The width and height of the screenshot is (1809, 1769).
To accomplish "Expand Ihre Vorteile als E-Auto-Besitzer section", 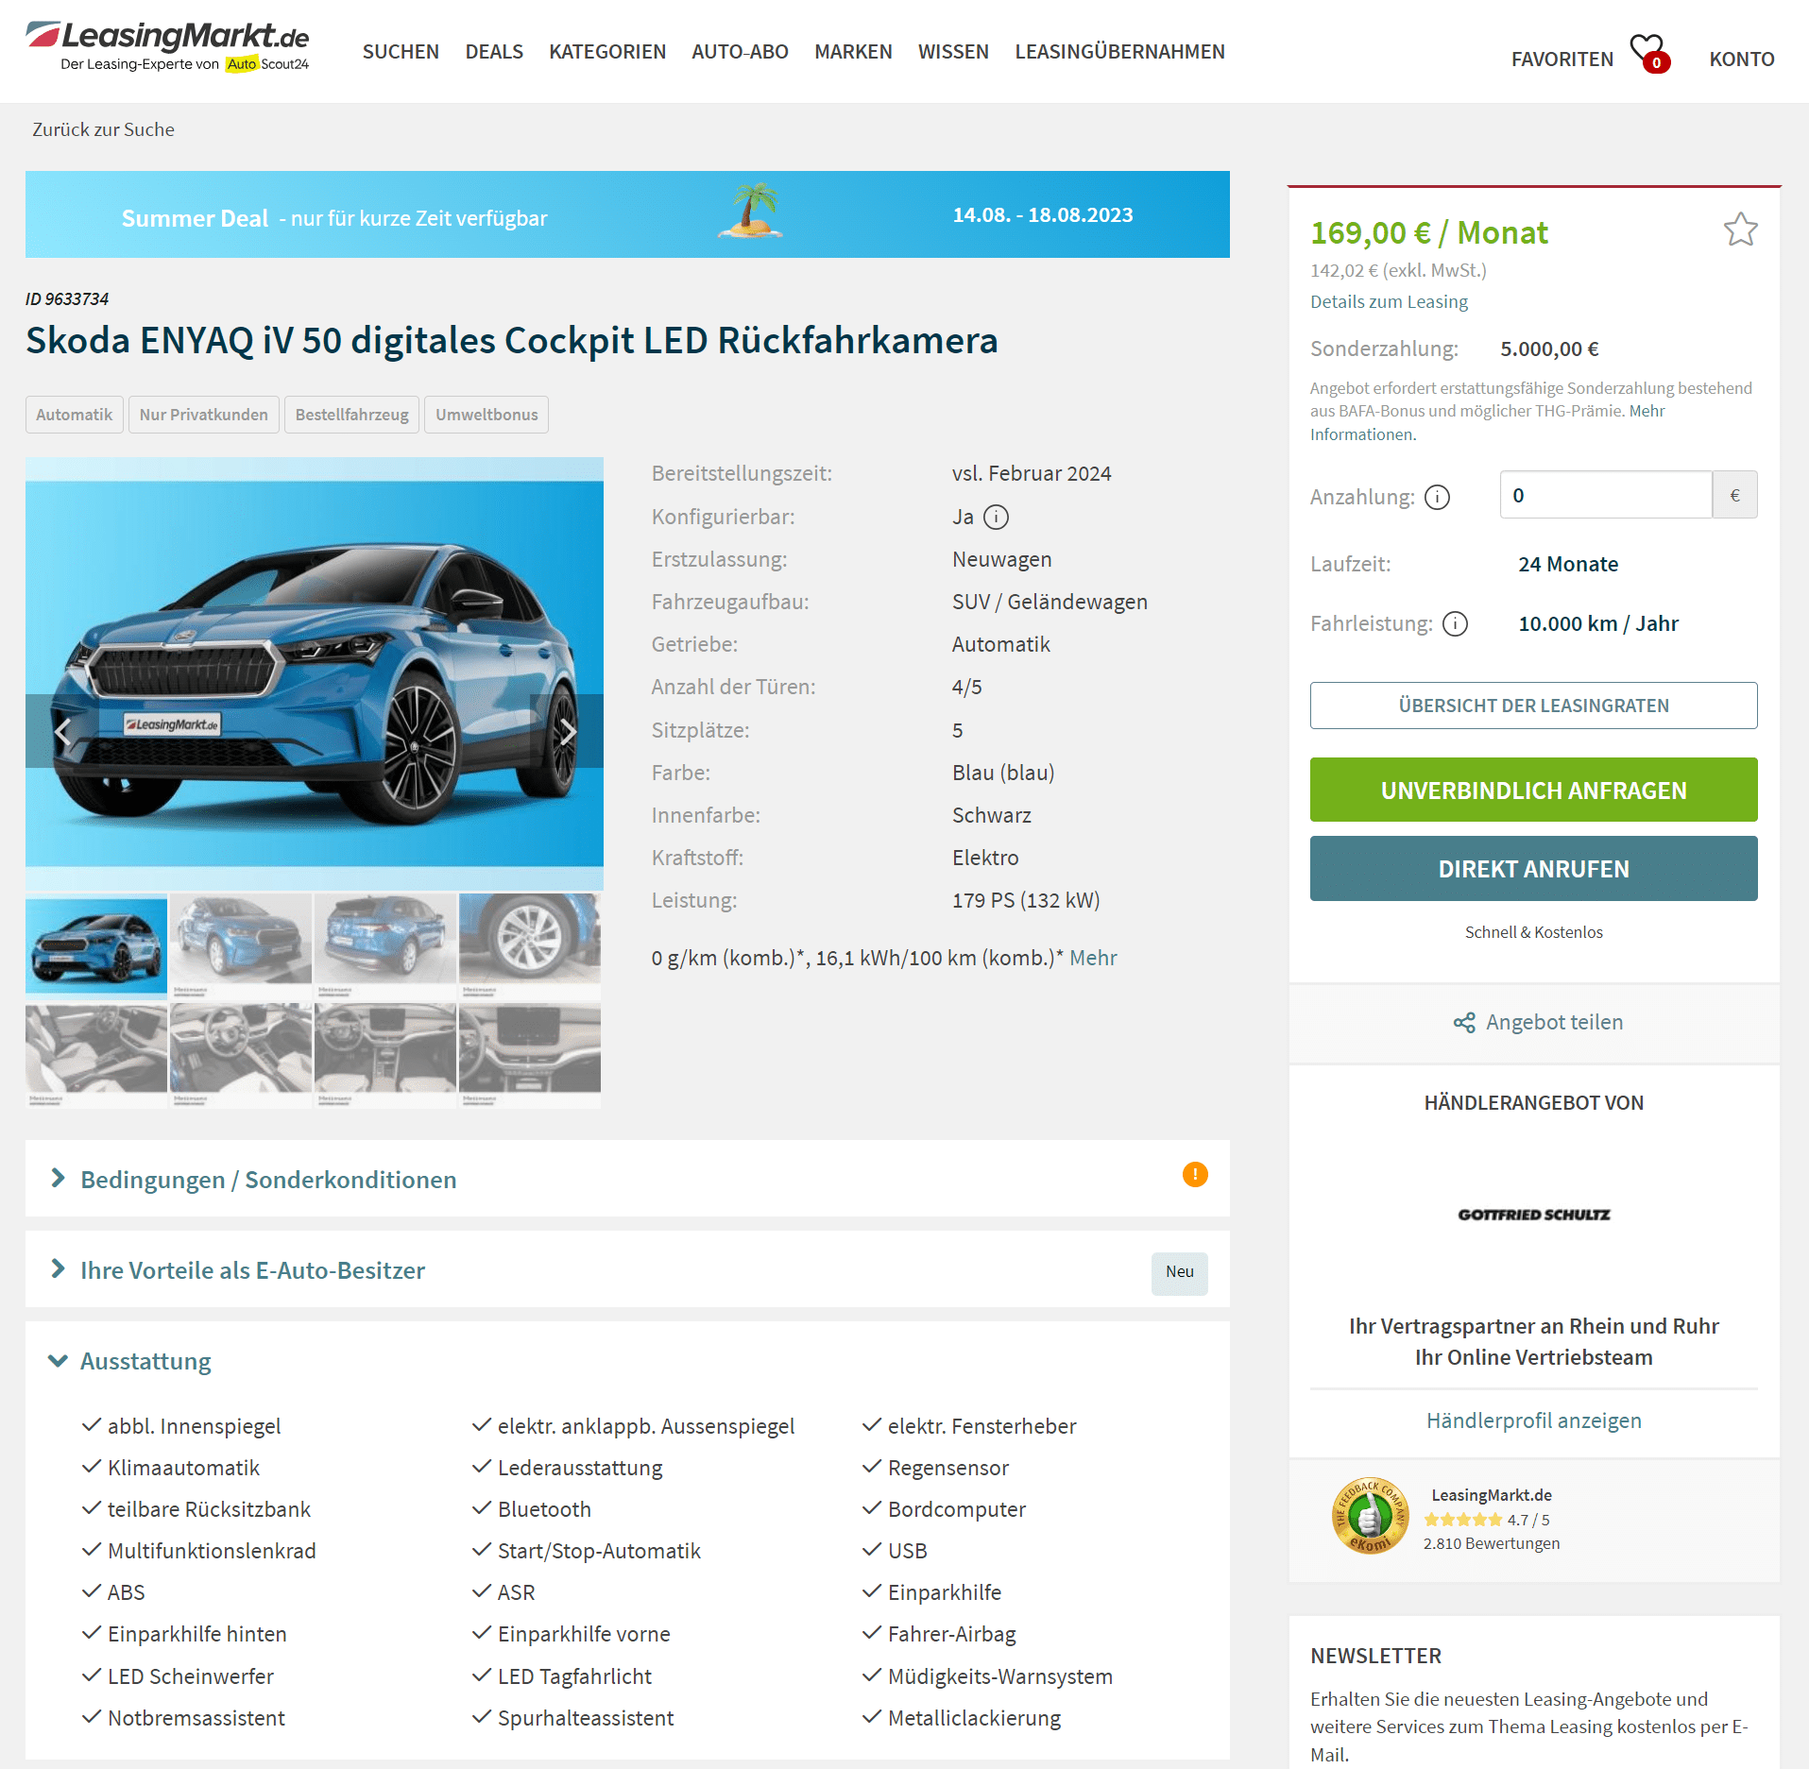I will [x=627, y=1269].
